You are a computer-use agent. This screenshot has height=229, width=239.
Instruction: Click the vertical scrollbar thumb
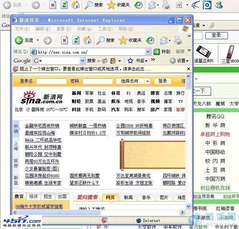pos(189,84)
